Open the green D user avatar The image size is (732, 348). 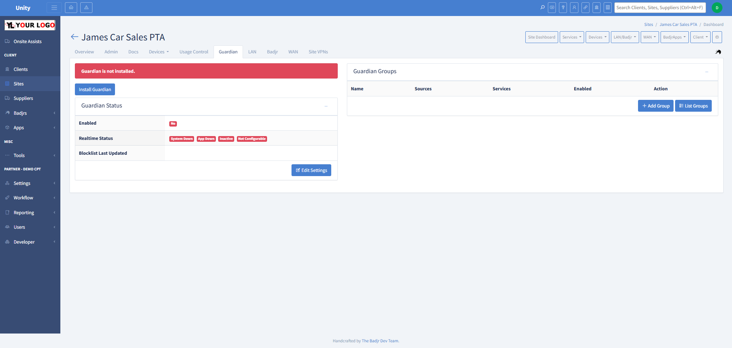[717, 8]
